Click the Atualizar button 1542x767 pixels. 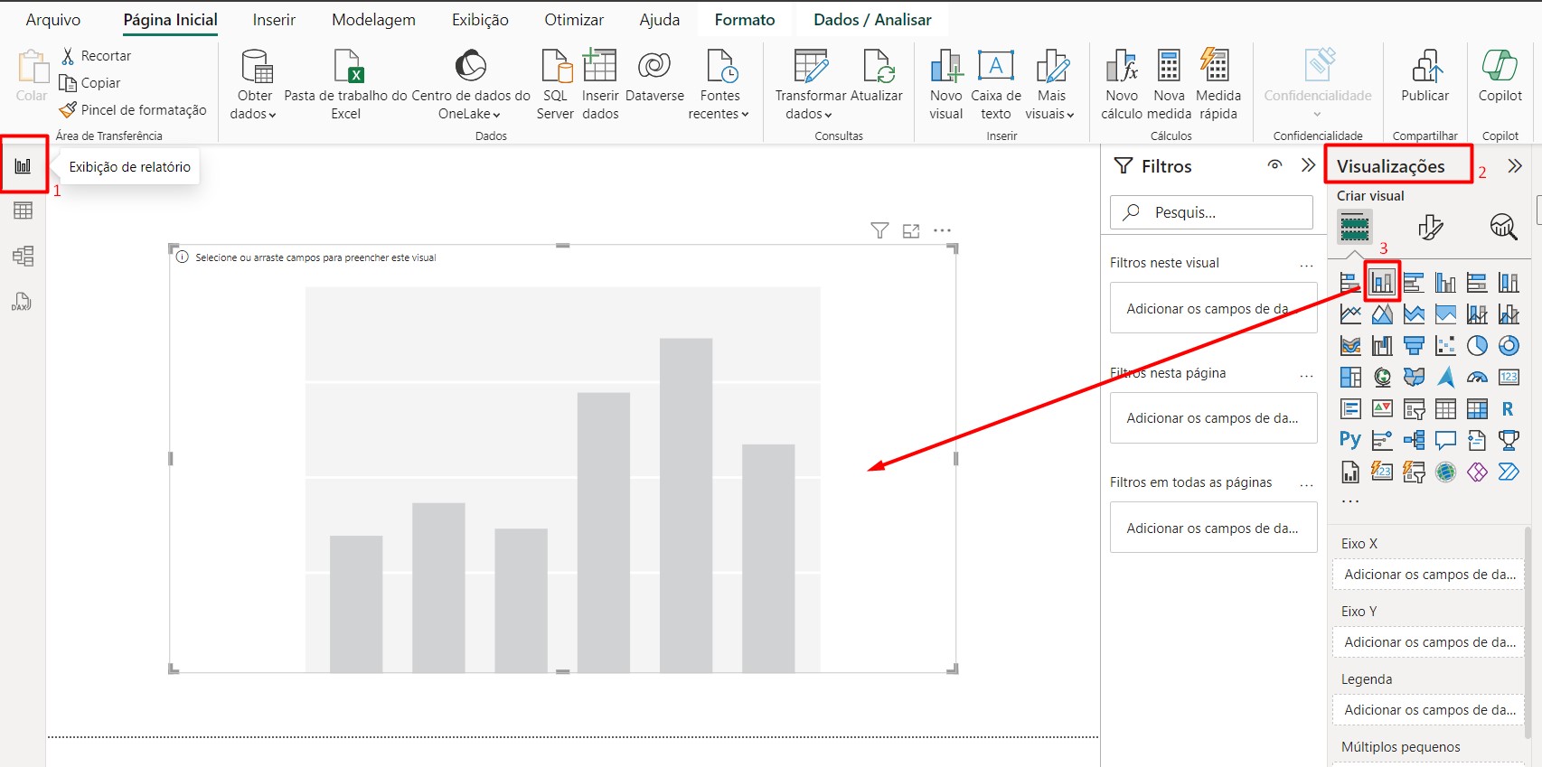(x=877, y=76)
